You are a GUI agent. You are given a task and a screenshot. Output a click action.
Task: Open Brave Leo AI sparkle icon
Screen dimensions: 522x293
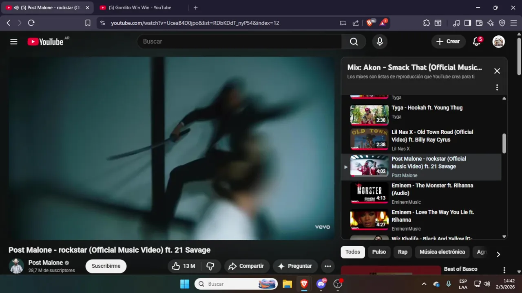pos(491,23)
